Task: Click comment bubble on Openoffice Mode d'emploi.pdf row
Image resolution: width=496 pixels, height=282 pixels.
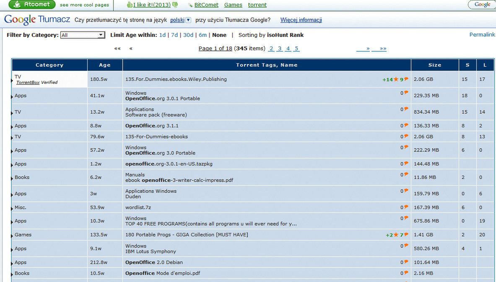Action: coord(406,273)
